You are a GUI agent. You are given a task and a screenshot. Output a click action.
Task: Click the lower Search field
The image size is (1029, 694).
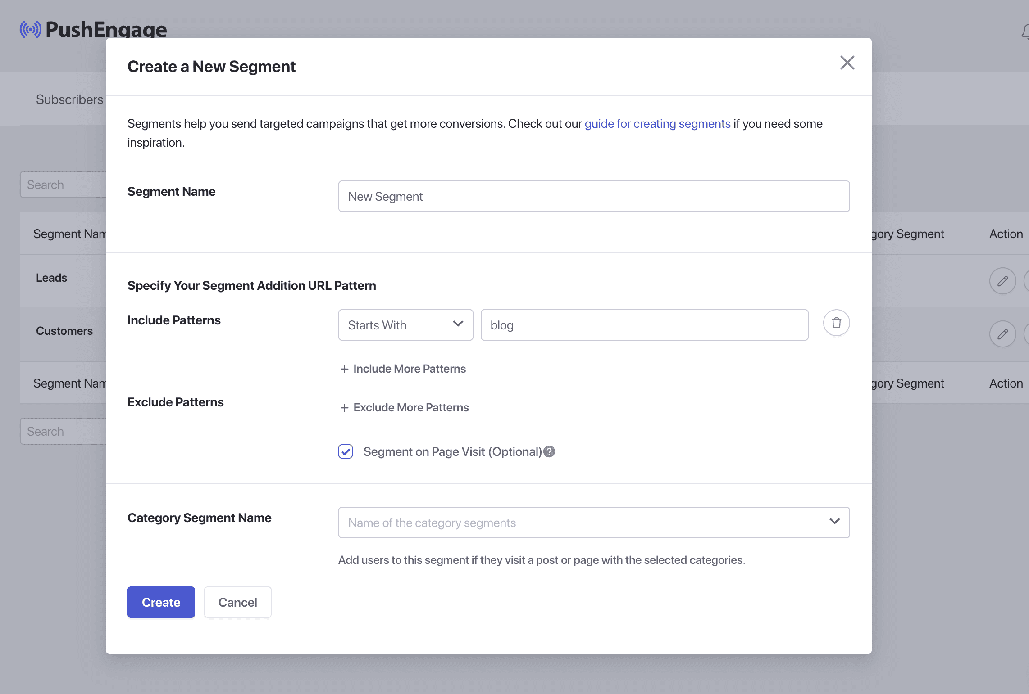click(63, 431)
